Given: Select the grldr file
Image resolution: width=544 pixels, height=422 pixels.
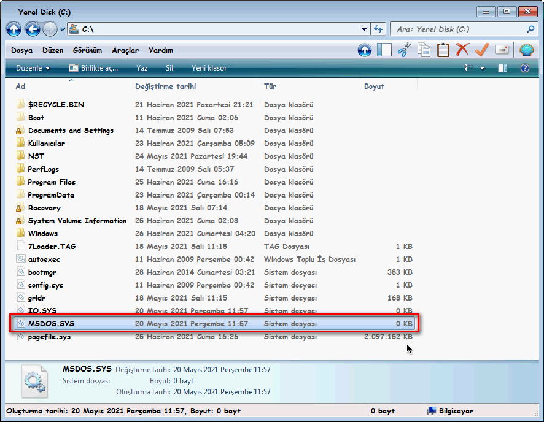Looking at the screenshot, I should click(37, 298).
